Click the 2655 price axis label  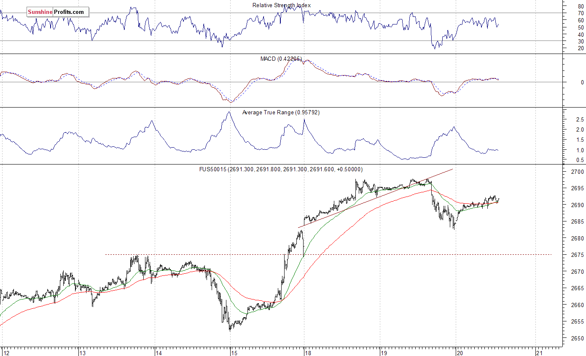point(578,322)
